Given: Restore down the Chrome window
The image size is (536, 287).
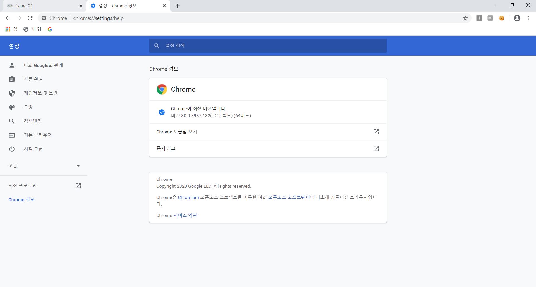Looking at the screenshot, I should 512,5.
